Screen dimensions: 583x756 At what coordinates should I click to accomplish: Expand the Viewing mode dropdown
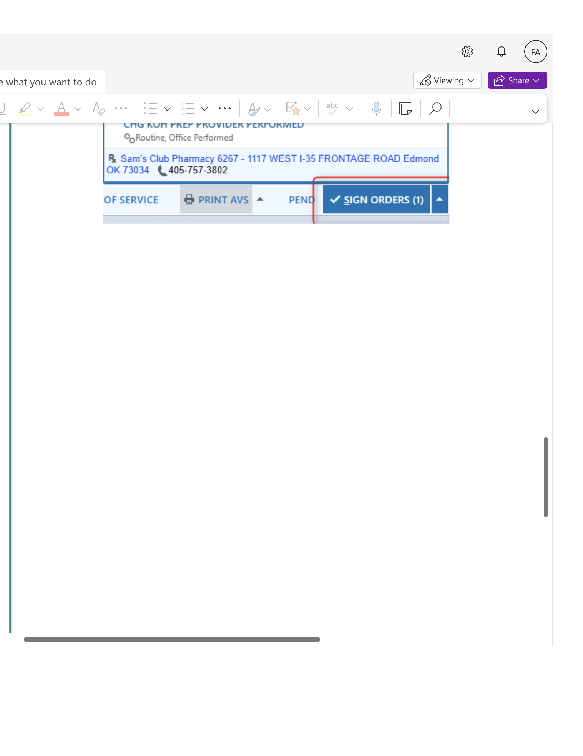[x=447, y=80]
